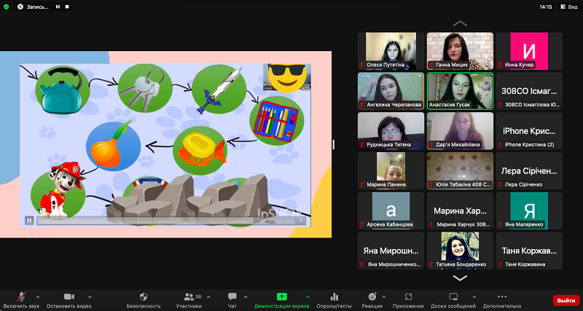Viewport: 583px width, 311px height.
Task: Select iPhone Кристина (2) participant tile
Action: coord(529,131)
